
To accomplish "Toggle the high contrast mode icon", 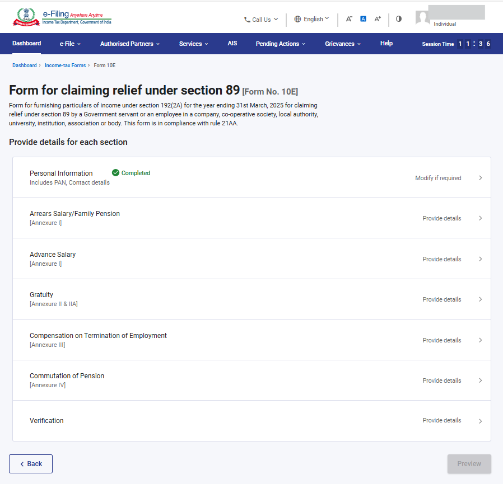I will pyautogui.click(x=399, y=18).
